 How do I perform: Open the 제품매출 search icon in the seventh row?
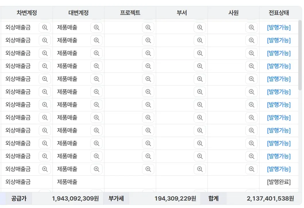96,105
